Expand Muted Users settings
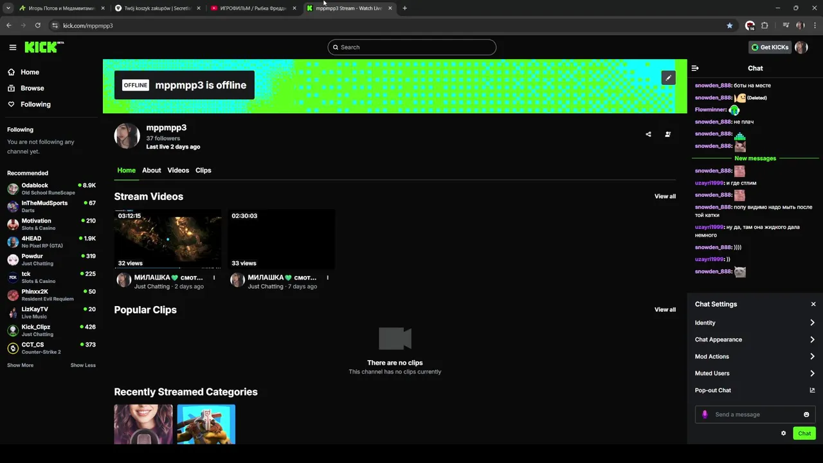Image resolution: width=823 pixels, height=463 pixels. pyautogui.click(x=755, y=373)
